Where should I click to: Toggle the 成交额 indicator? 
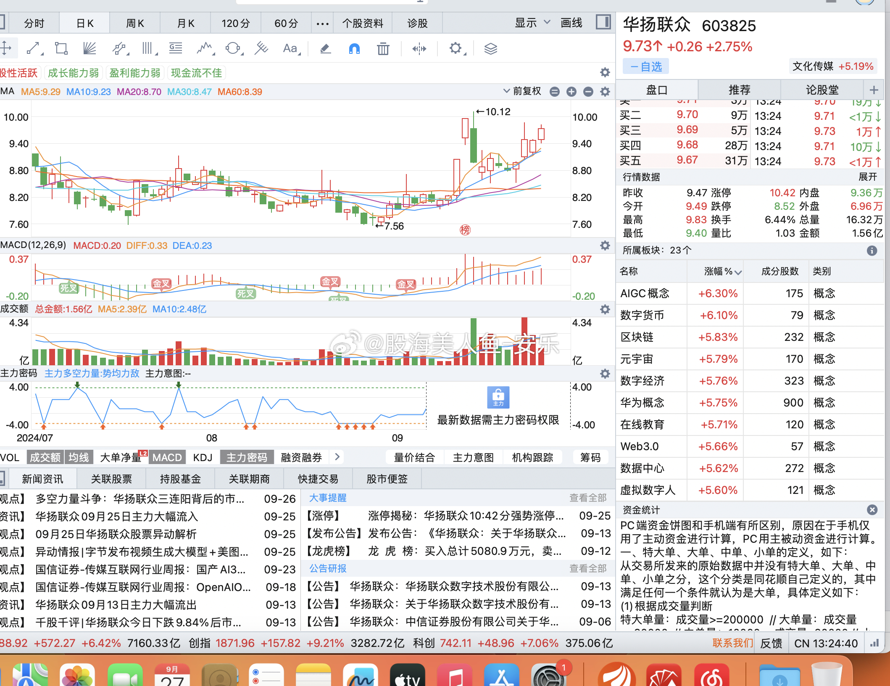coord(45,457)
